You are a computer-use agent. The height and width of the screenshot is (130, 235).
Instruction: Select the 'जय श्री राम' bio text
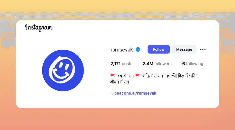click(x=125, y=76)
